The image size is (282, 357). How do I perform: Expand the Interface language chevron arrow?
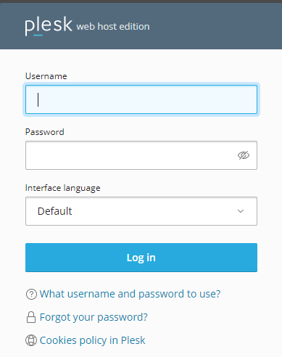click(241, 211)
